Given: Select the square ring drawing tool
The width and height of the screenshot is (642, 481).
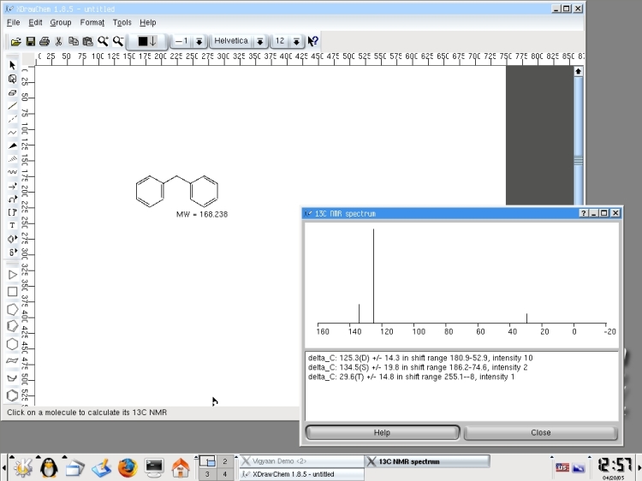Looking at the screenshot, I should (x=12, y=292).
